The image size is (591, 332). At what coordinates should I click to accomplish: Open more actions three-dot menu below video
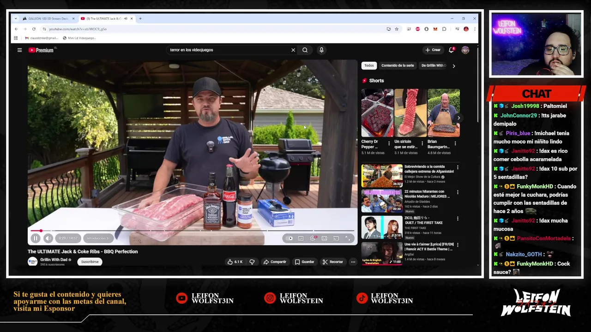353,262
